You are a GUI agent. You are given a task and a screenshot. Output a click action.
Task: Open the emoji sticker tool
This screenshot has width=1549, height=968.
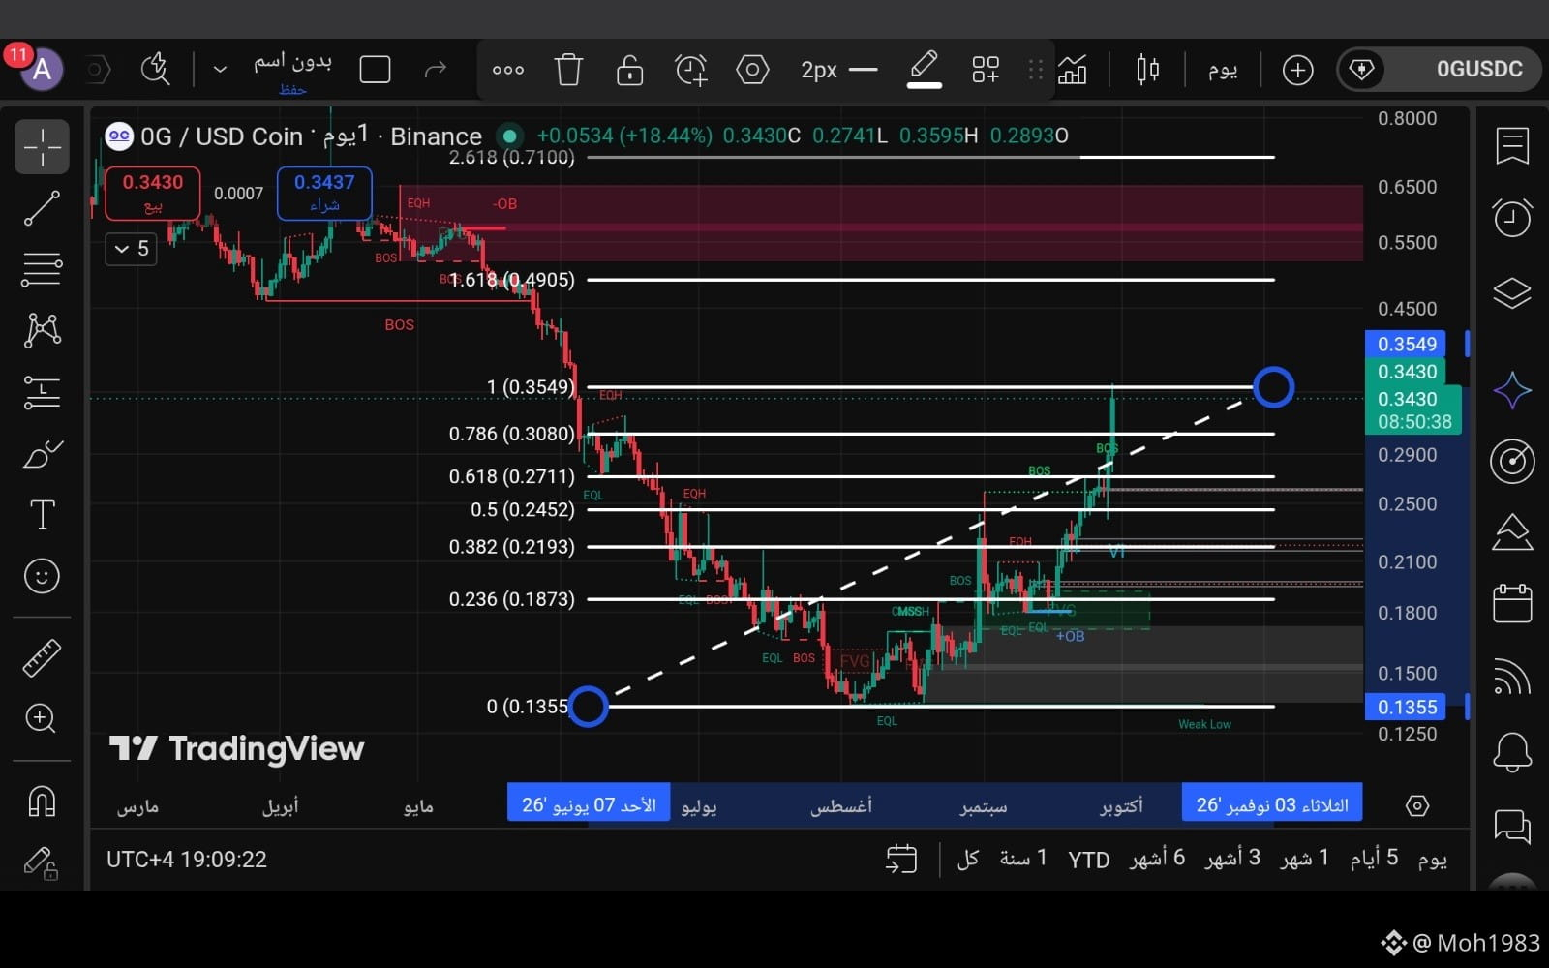click(42, 577)
